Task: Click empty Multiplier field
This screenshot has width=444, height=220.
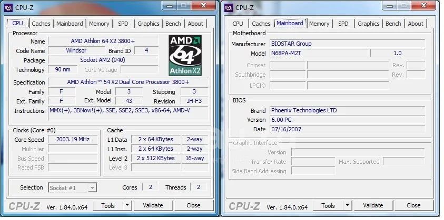Action: pyautogui.click(x=73, y=149)
